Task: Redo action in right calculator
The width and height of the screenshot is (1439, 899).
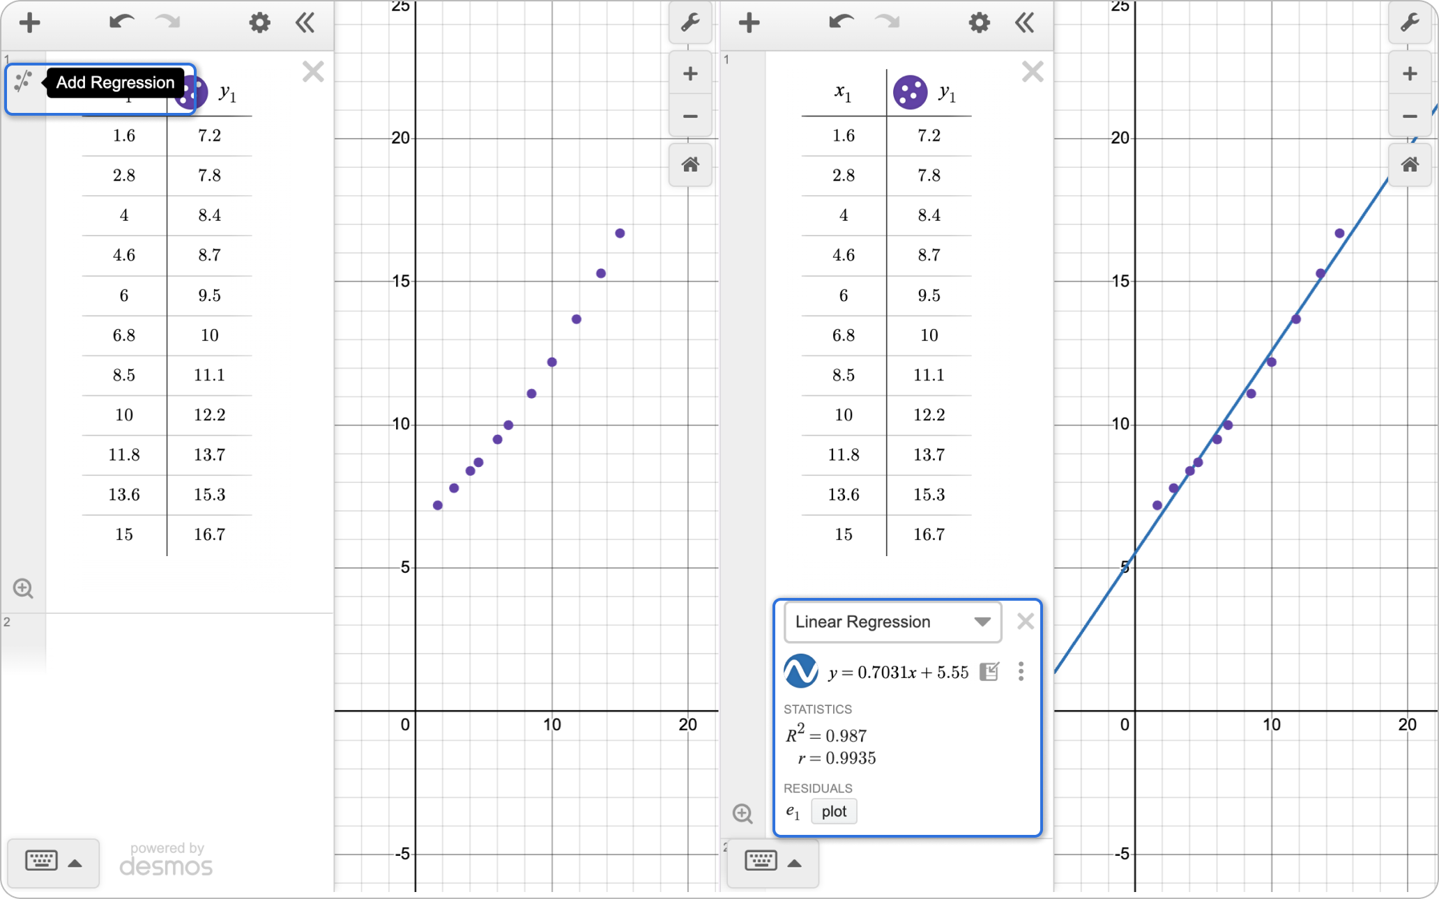Action: click(x=888, y=22)
